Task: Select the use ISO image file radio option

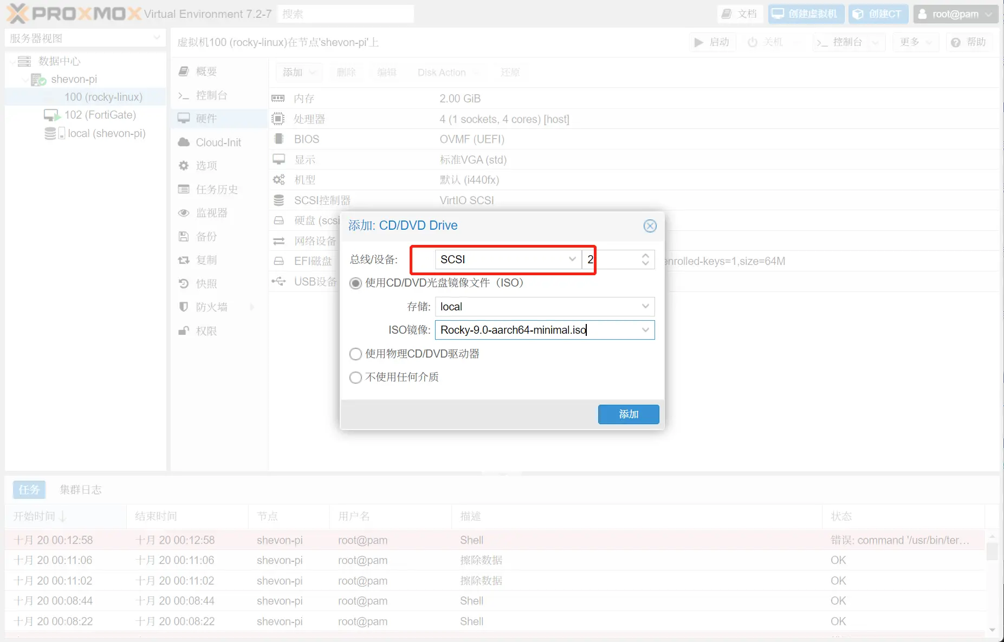Action: (x=355, y=283)
